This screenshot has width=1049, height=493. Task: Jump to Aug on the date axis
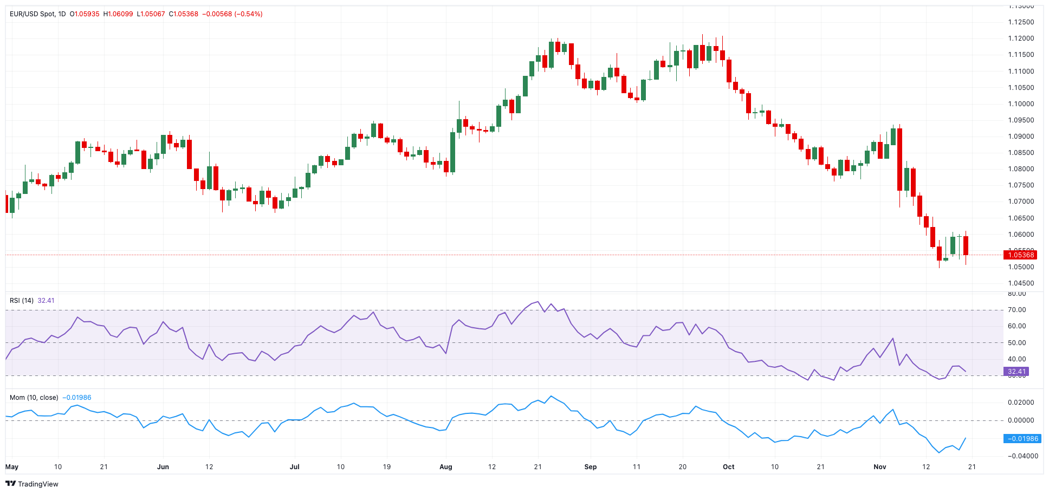pyautogui.click(x=445, y=467)
